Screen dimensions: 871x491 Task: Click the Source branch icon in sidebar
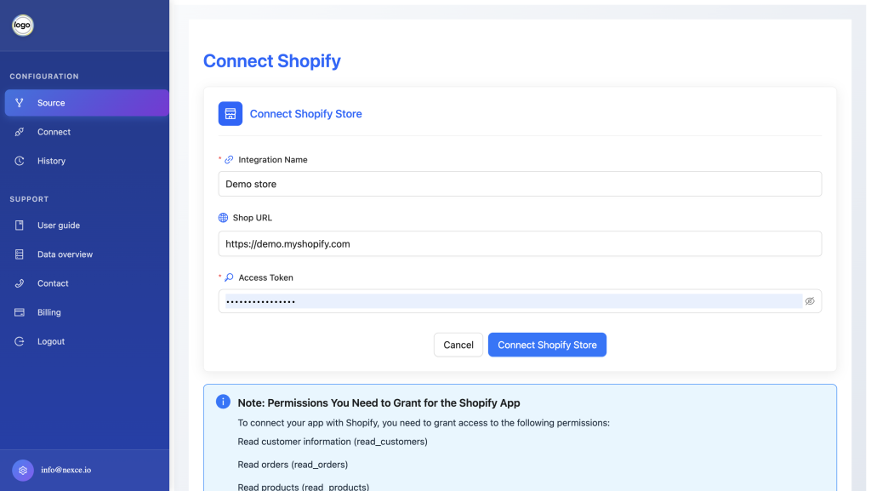click(x=20, y=103)
